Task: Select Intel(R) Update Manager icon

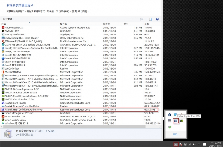Action: click(3, 51)
